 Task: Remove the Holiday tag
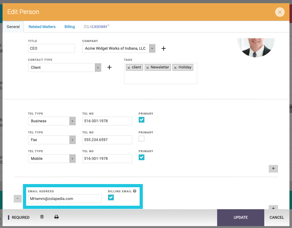tap(175, 68)
